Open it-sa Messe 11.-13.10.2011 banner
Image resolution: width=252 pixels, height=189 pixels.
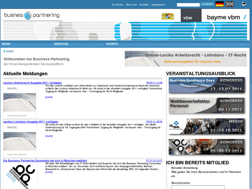click(x=207, y=126)
